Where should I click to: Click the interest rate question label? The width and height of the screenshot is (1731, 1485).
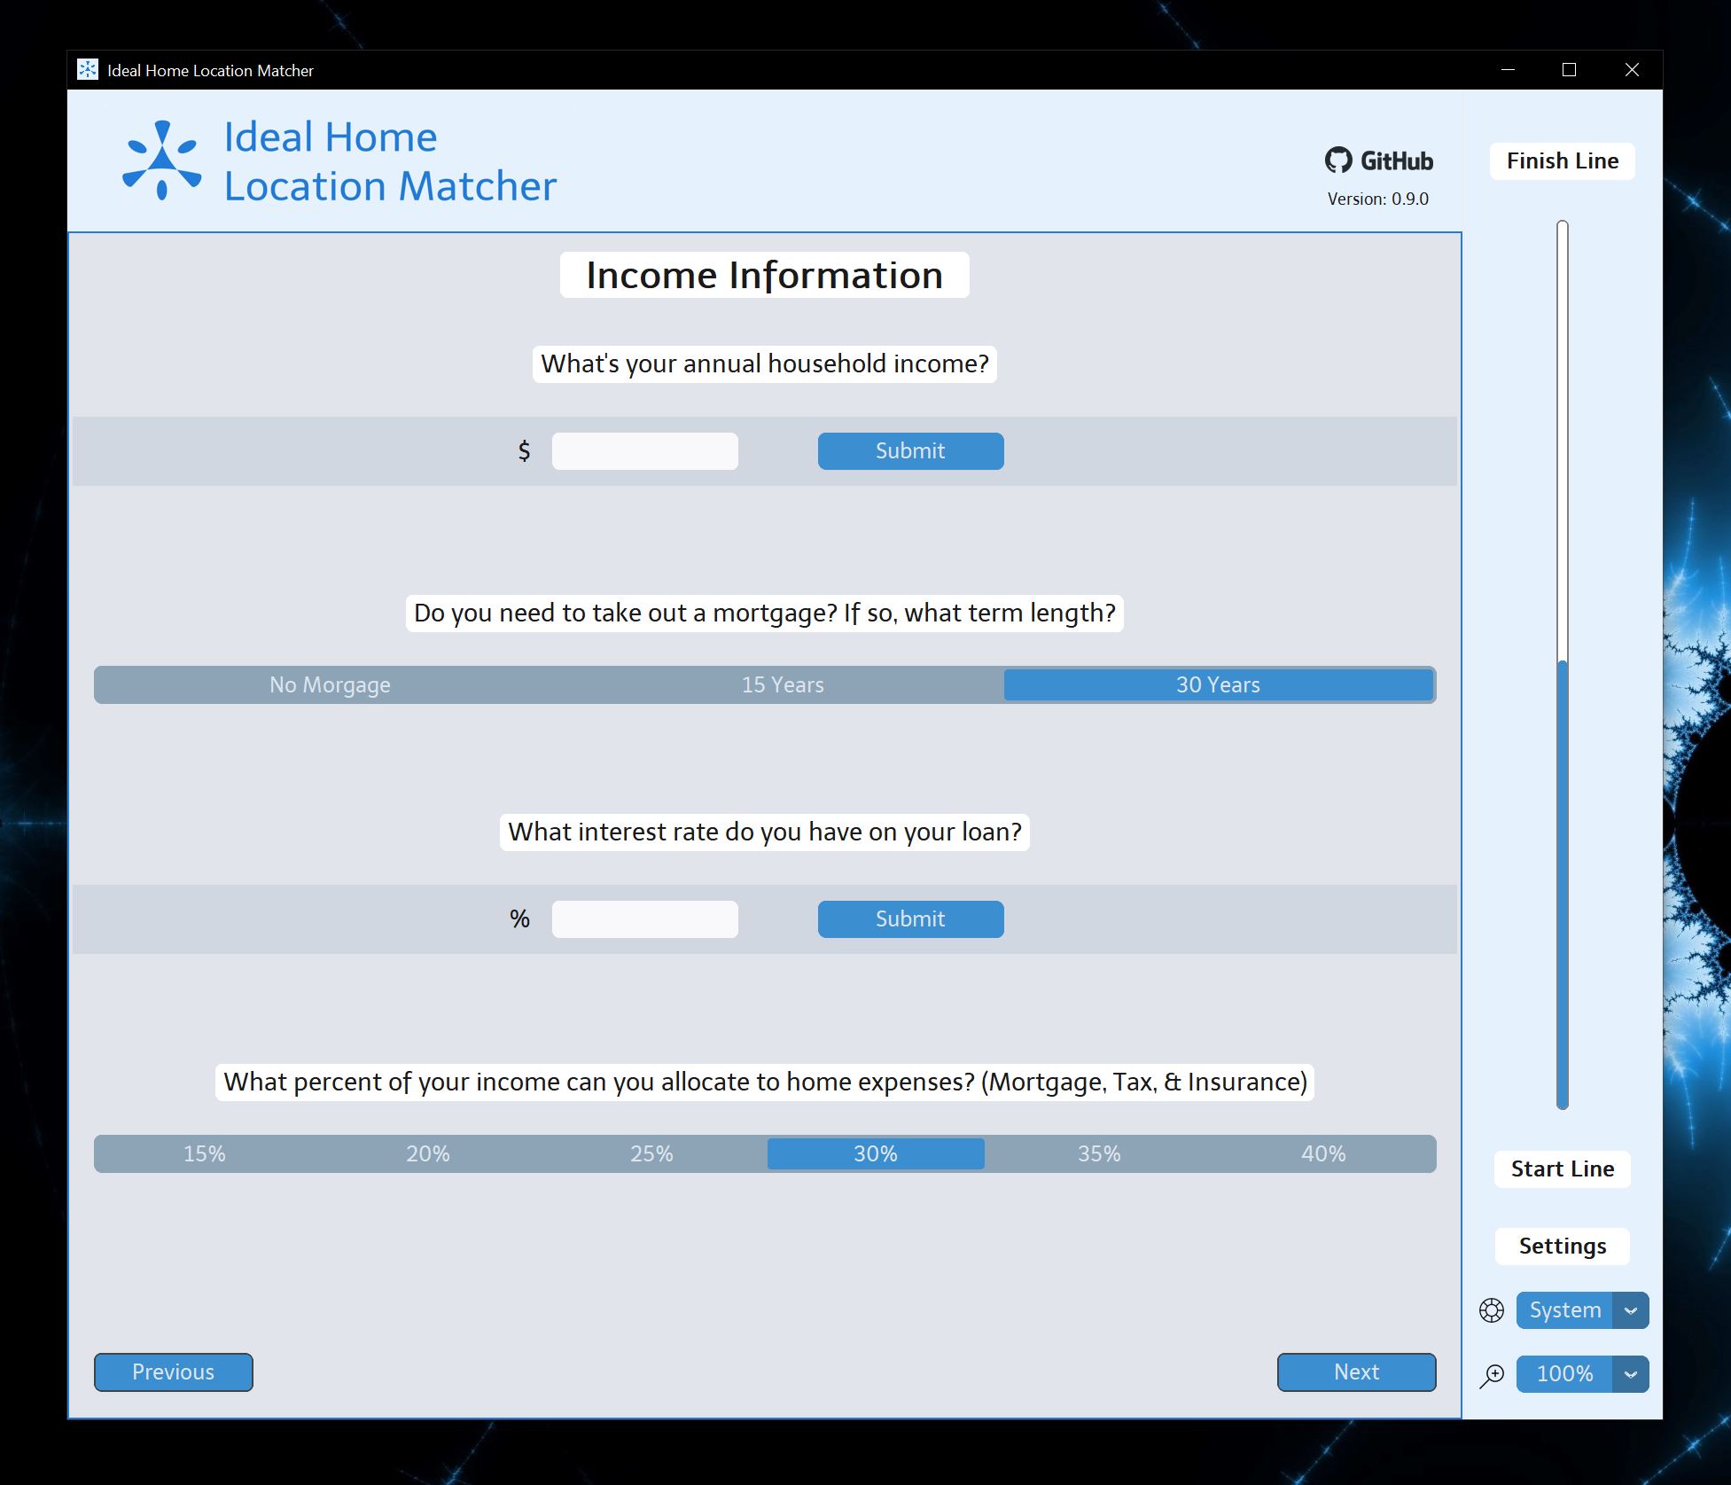click(765, 832)
